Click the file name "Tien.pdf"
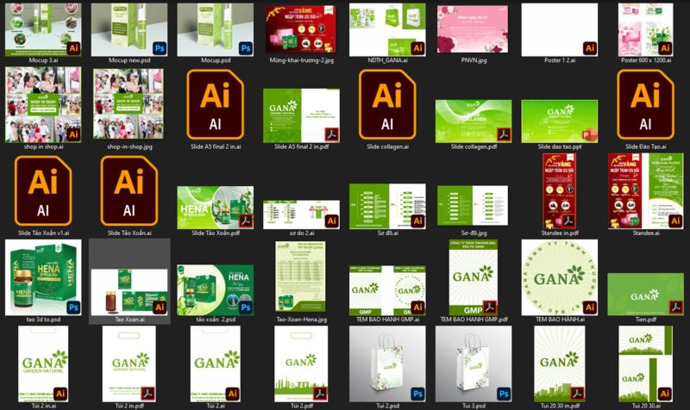 (x=645, y=320)
